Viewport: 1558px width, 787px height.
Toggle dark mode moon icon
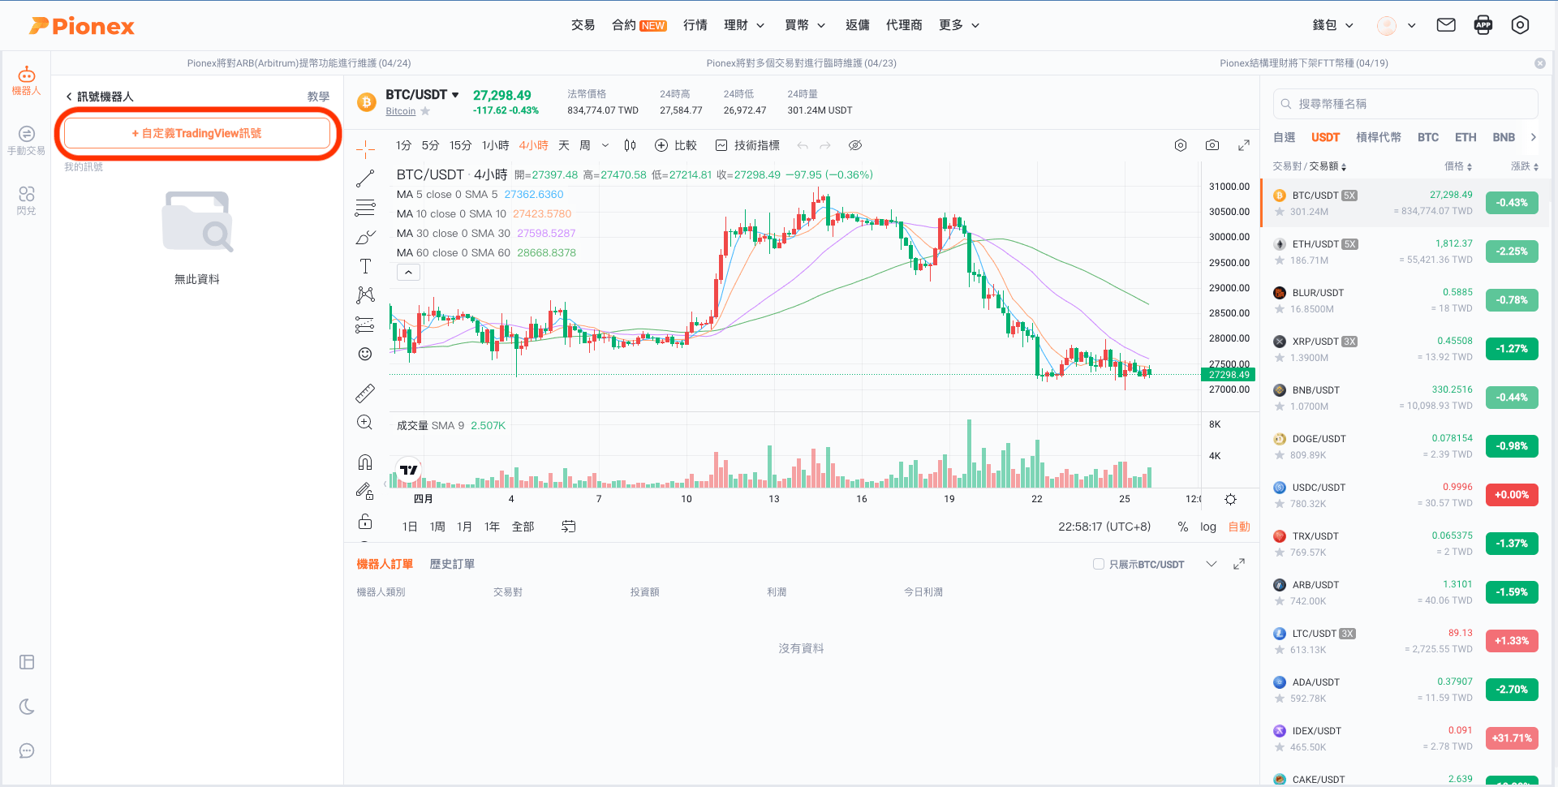(27, 707)
